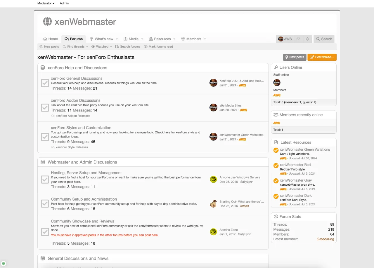Click the staff online avatar
The image size is (374, 268).
click(x=277, y=82)
